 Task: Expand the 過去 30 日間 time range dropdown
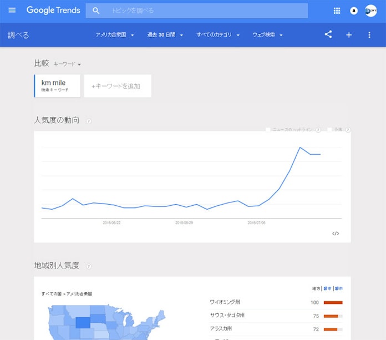tap(165, 35)
